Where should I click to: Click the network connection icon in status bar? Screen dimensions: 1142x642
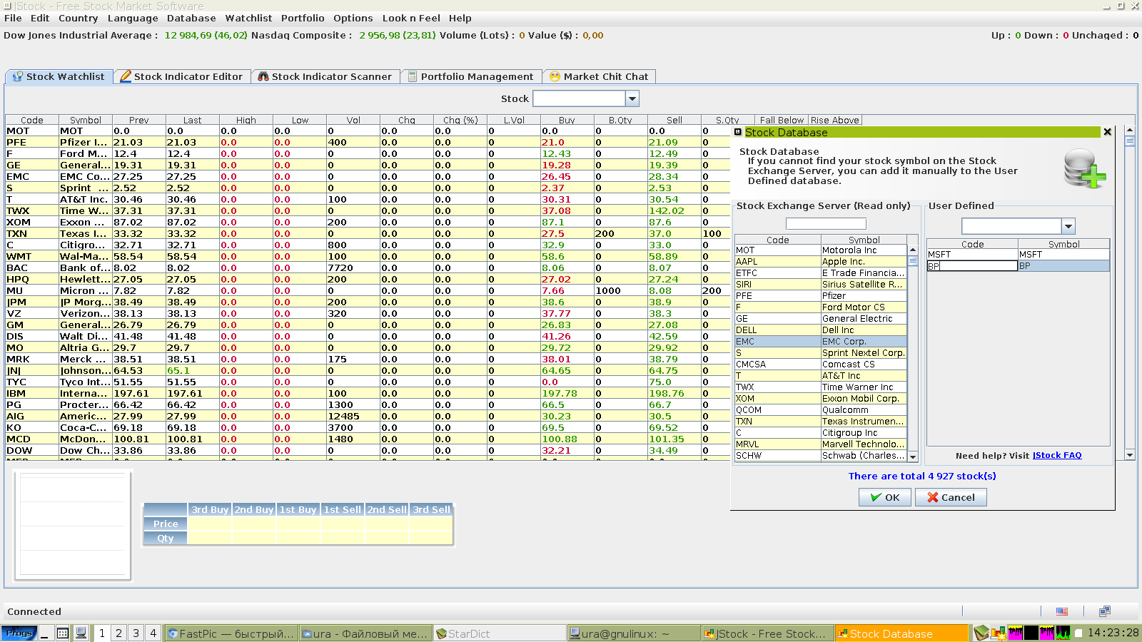(1105, 611)
